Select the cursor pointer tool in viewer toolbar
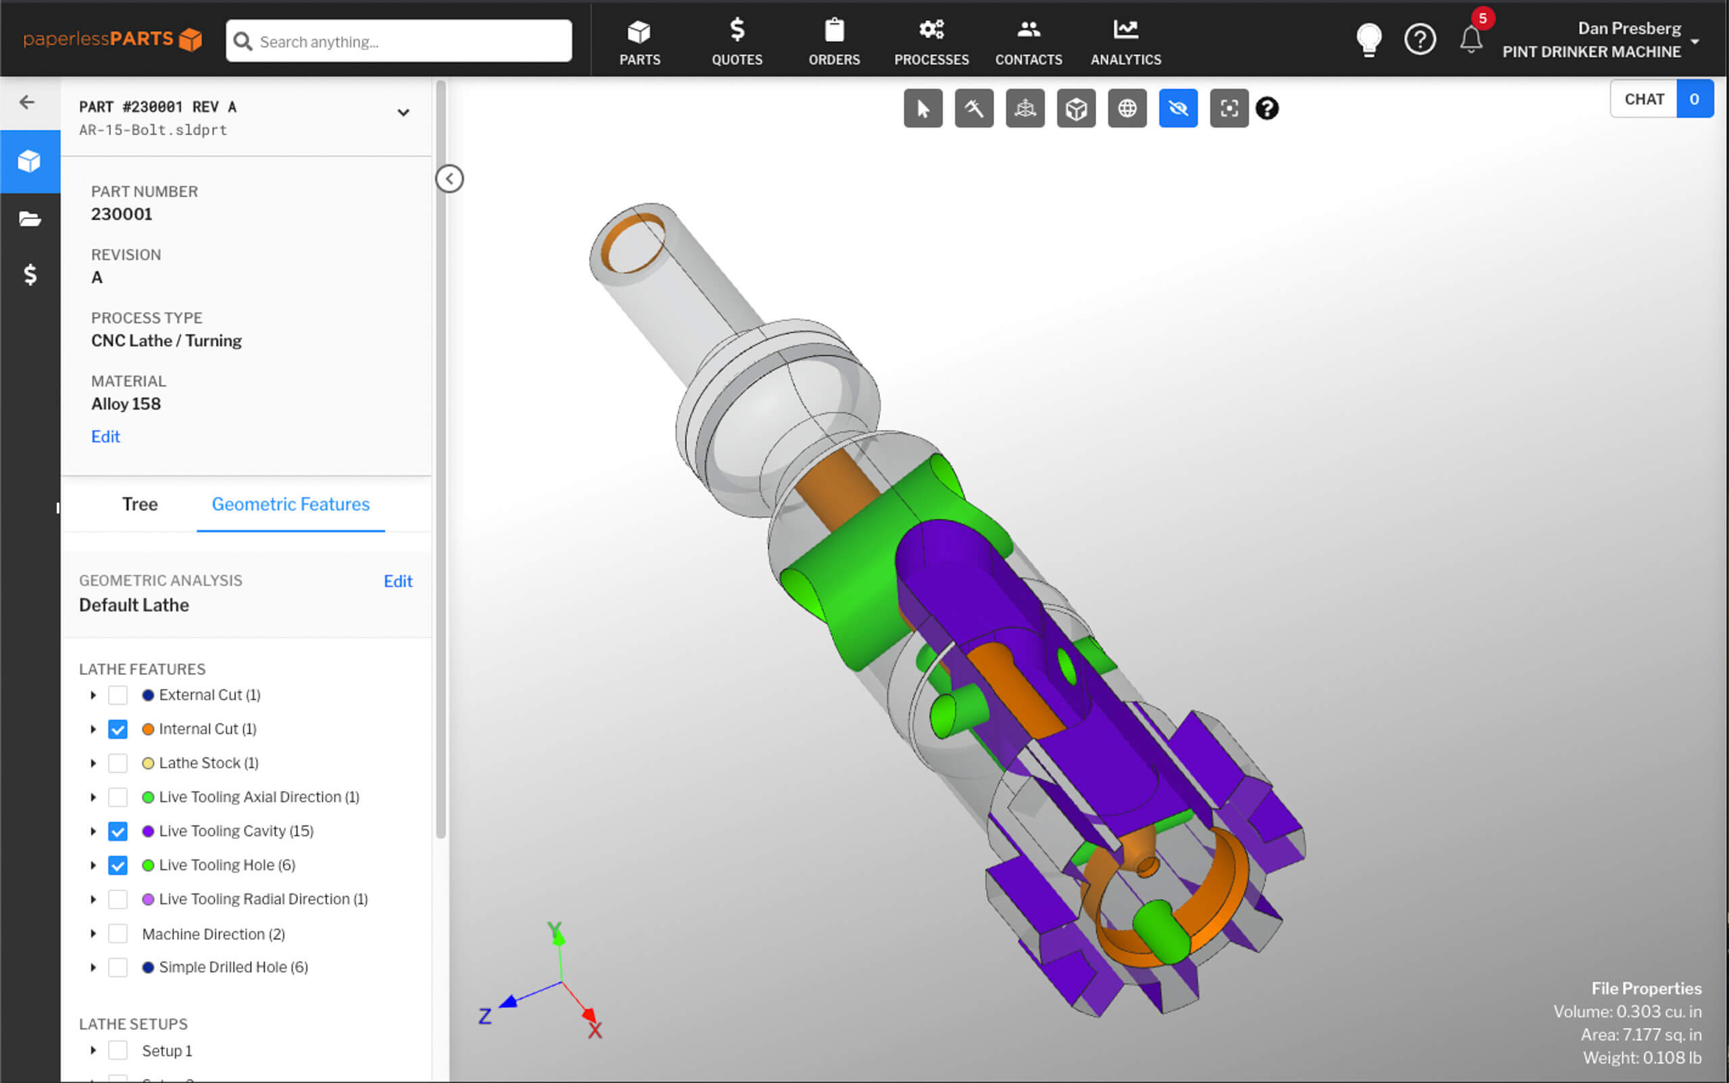 923,109
